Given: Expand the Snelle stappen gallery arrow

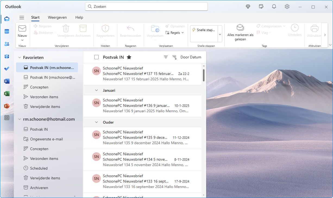Looking at the screenshot, I should (220, 34).
